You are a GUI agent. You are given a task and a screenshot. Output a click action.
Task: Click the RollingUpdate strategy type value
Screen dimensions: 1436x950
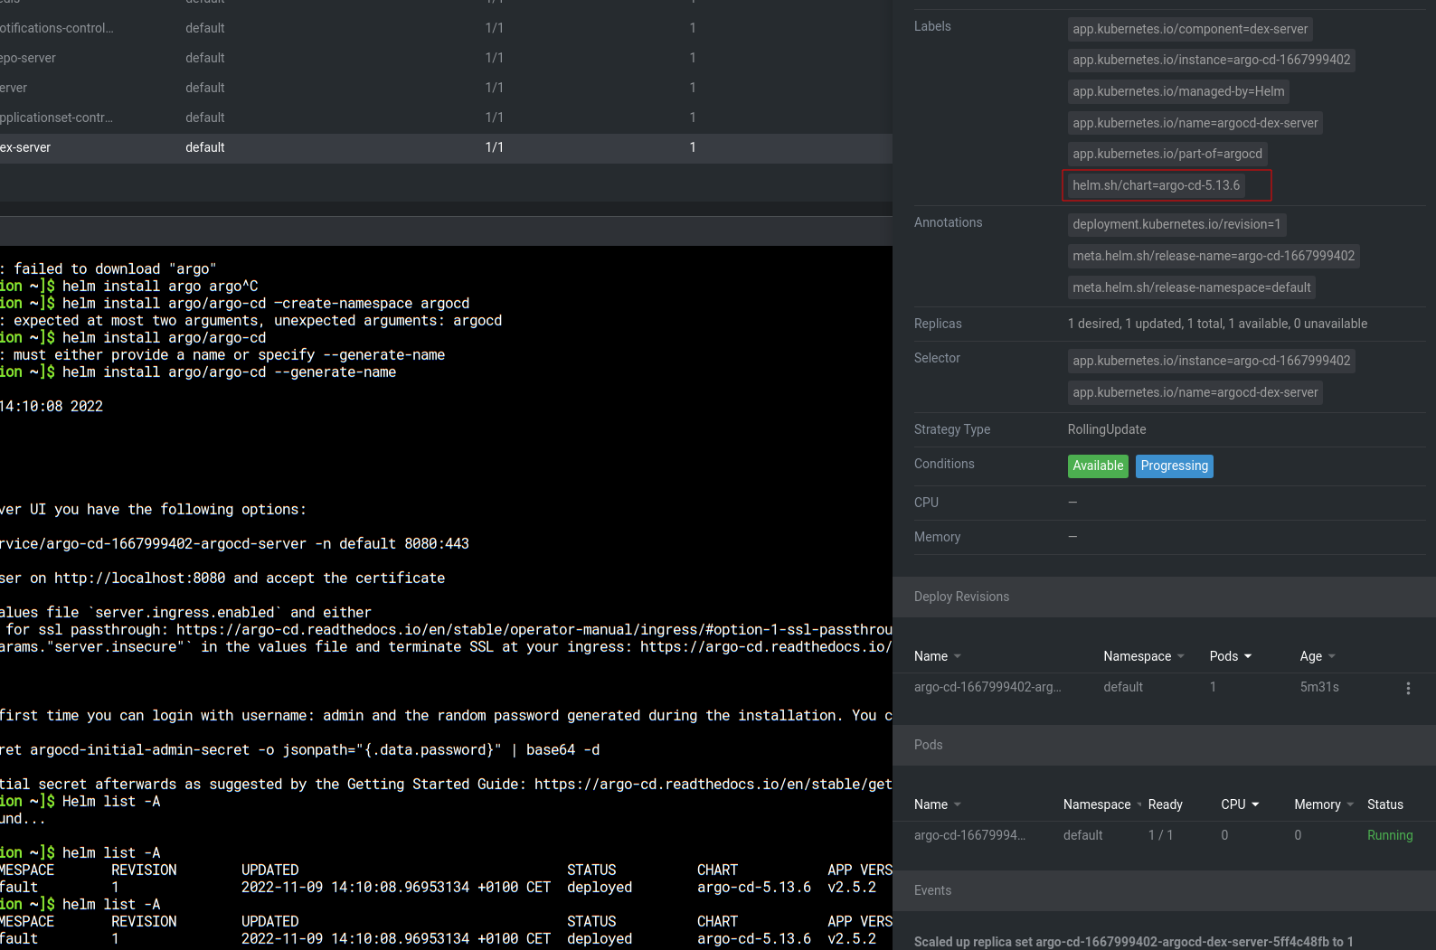click(x=1107, y=429)
